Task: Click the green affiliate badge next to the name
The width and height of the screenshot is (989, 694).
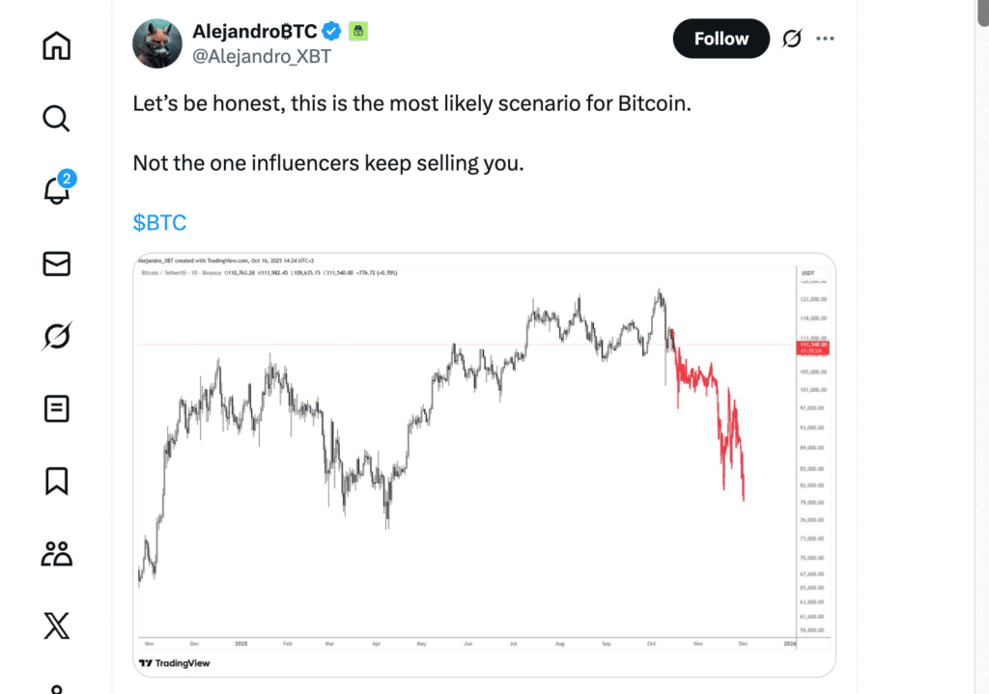Action: [357, 31]
